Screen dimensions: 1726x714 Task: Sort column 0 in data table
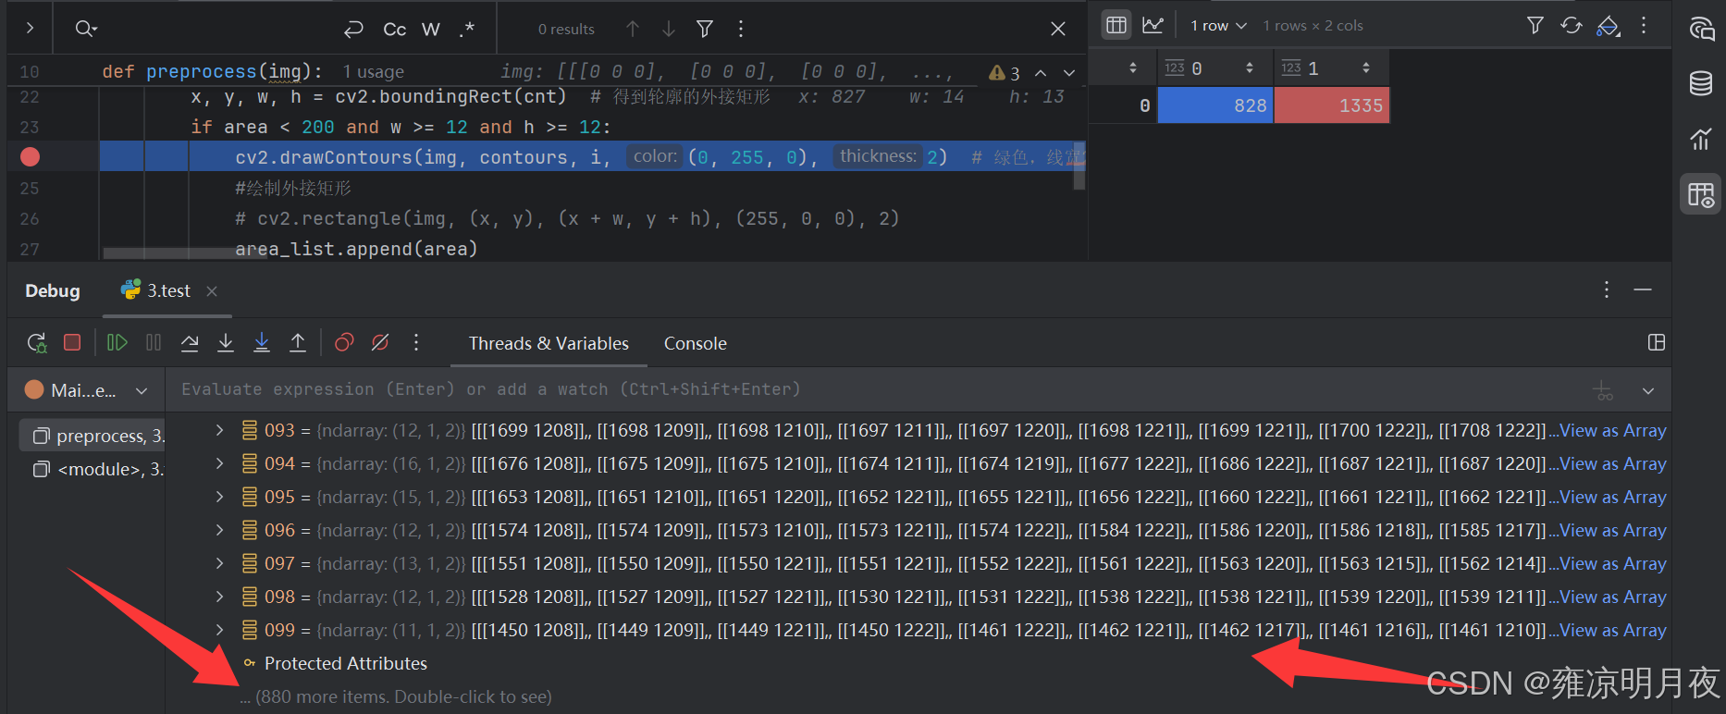1250,68
